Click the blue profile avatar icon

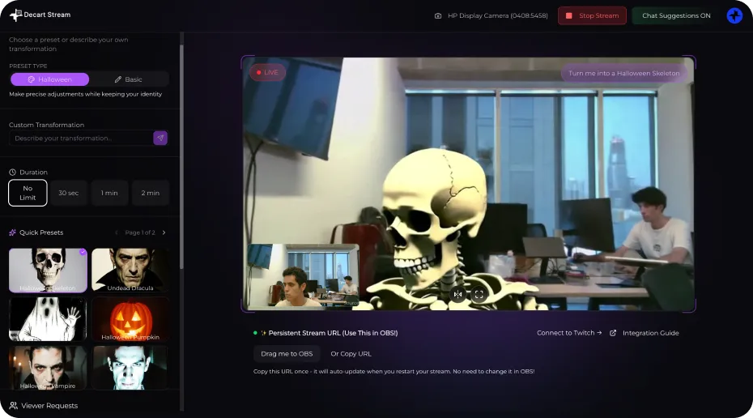click(734, 15)
